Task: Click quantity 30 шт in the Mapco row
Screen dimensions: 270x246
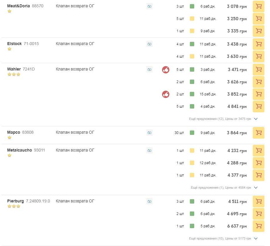Action: point(179,133)
